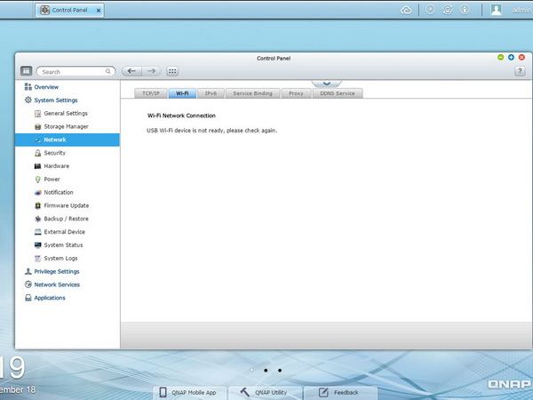Image resolution: width=533 pixels, height=400 pixels.
Task: Click the Feedback button
Action: (340, 393)
